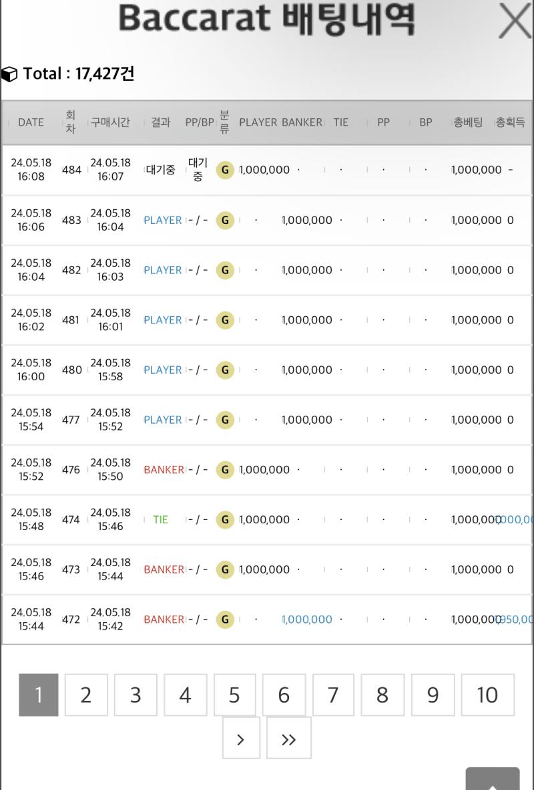Click the G badge in round 476 row
The height and width of the screenshot is (790, 534).
coord(225,470)
